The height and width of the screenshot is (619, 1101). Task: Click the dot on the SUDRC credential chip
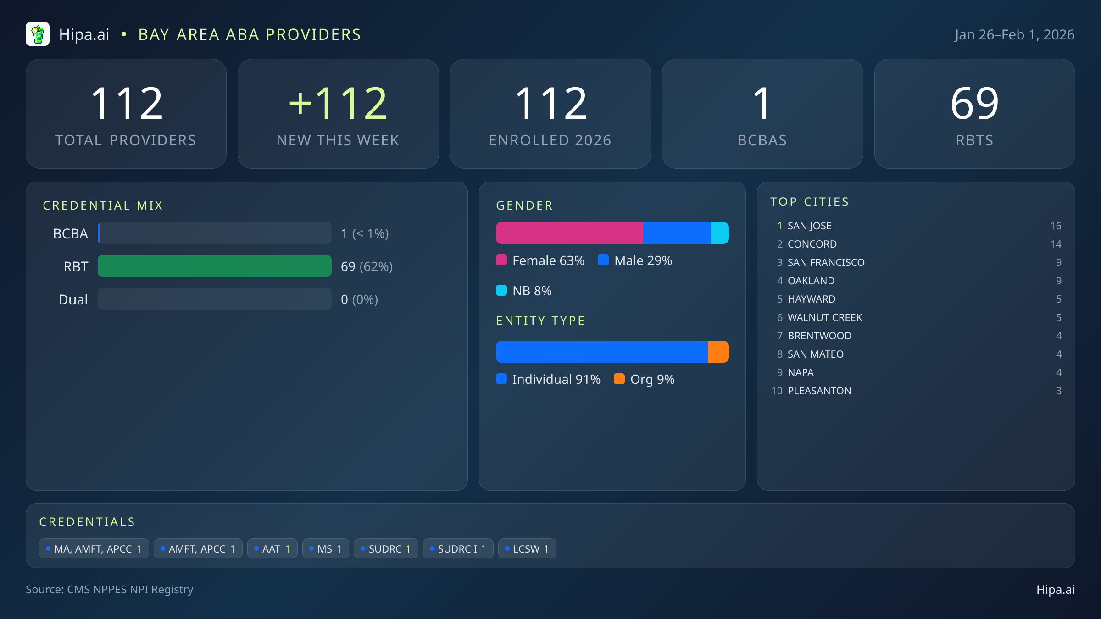click(x=362, y=548)
